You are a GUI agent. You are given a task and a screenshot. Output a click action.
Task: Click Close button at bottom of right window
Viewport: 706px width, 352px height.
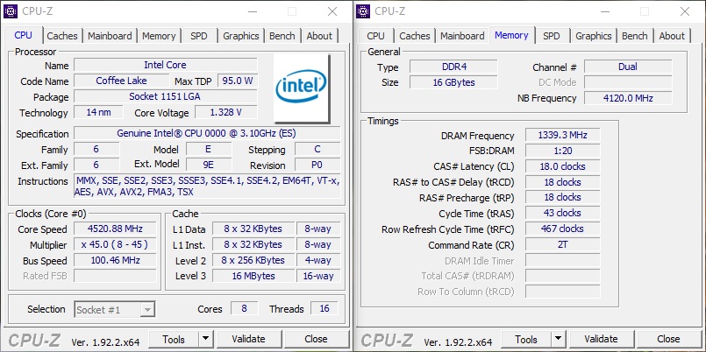[x=668, y=339]
